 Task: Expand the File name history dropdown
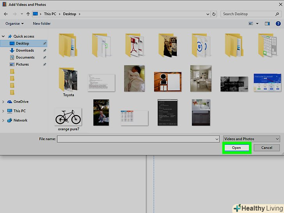click(217, 139)
